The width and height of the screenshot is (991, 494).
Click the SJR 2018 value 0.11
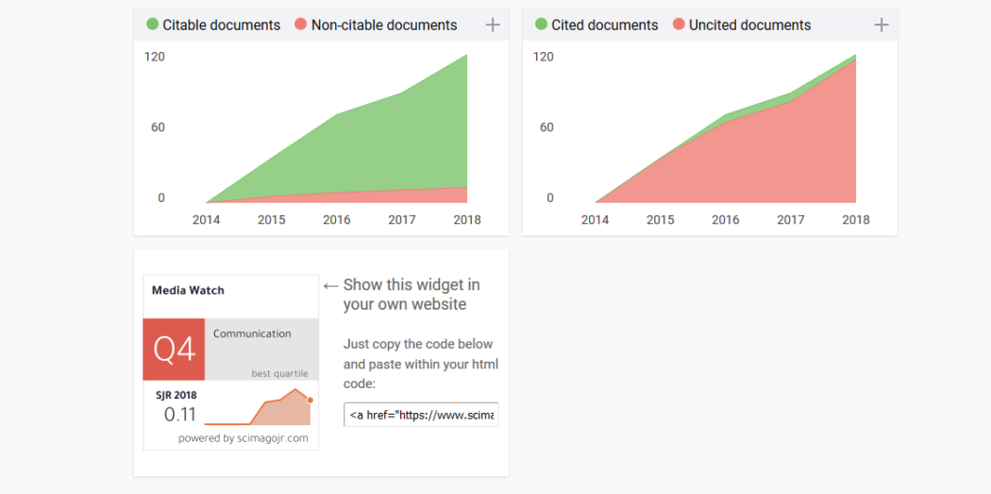pyautogui.click(x=179, y=414)
